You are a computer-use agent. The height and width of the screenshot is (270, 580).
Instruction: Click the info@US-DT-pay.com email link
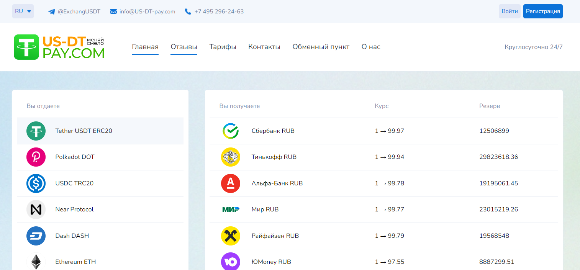click(147, 11)
